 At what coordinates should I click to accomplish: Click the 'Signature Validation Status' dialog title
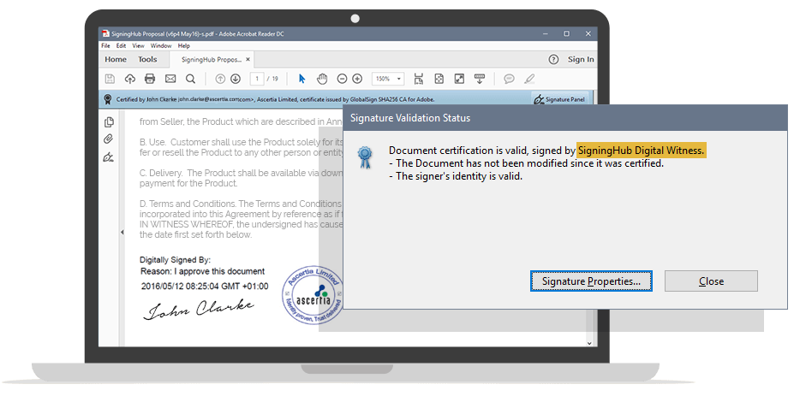(x=410, y=118)
